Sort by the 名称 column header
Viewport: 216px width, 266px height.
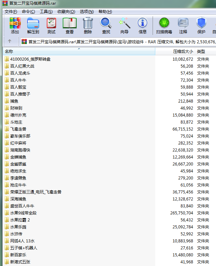[79, 51]
